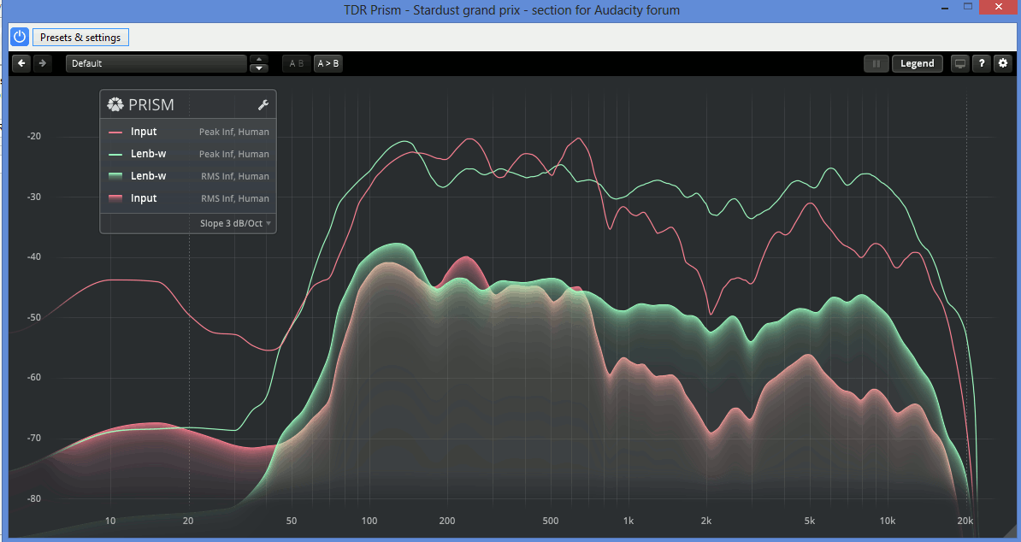The width and height of the screenshot is (1021, 542).
Task: Select Input Peak Inf legend row
Action: [188, 132]
